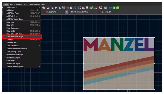Open the Tools menu

pos(26,4)
